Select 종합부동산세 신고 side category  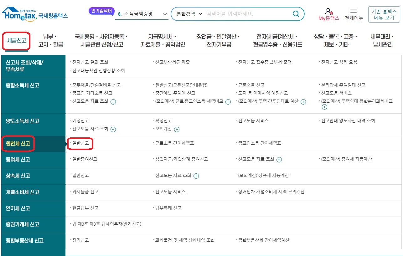(x=33, y=241)
